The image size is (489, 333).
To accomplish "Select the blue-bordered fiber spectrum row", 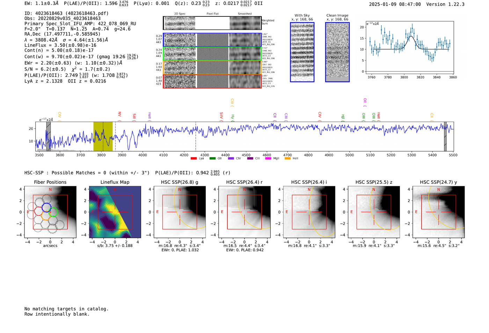I will [x=212, y=40].
